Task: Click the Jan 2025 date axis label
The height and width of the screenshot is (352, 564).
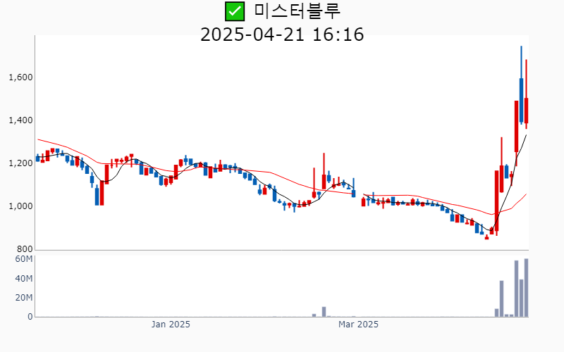Action: point(171,325)
